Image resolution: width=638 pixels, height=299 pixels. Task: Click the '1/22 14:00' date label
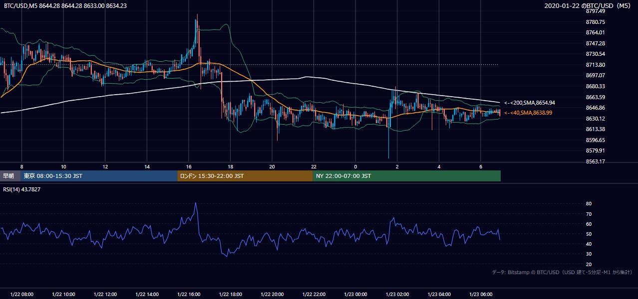tap(147, 295)
